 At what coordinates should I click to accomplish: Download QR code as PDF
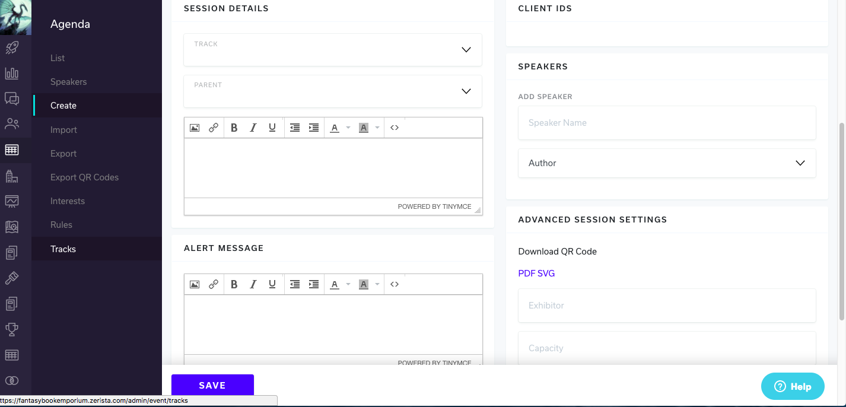click(526, 274)
